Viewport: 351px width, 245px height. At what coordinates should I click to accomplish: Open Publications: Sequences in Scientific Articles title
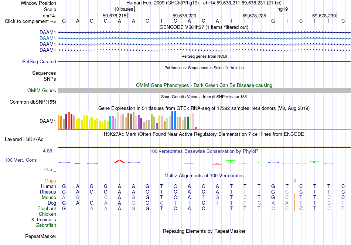coord(204,68)
